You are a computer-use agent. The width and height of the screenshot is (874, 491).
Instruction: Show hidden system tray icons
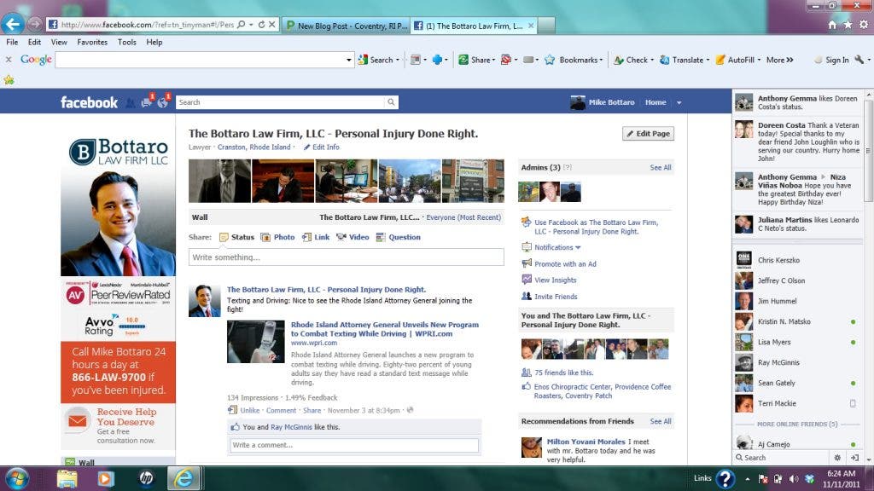coord(747,478)
